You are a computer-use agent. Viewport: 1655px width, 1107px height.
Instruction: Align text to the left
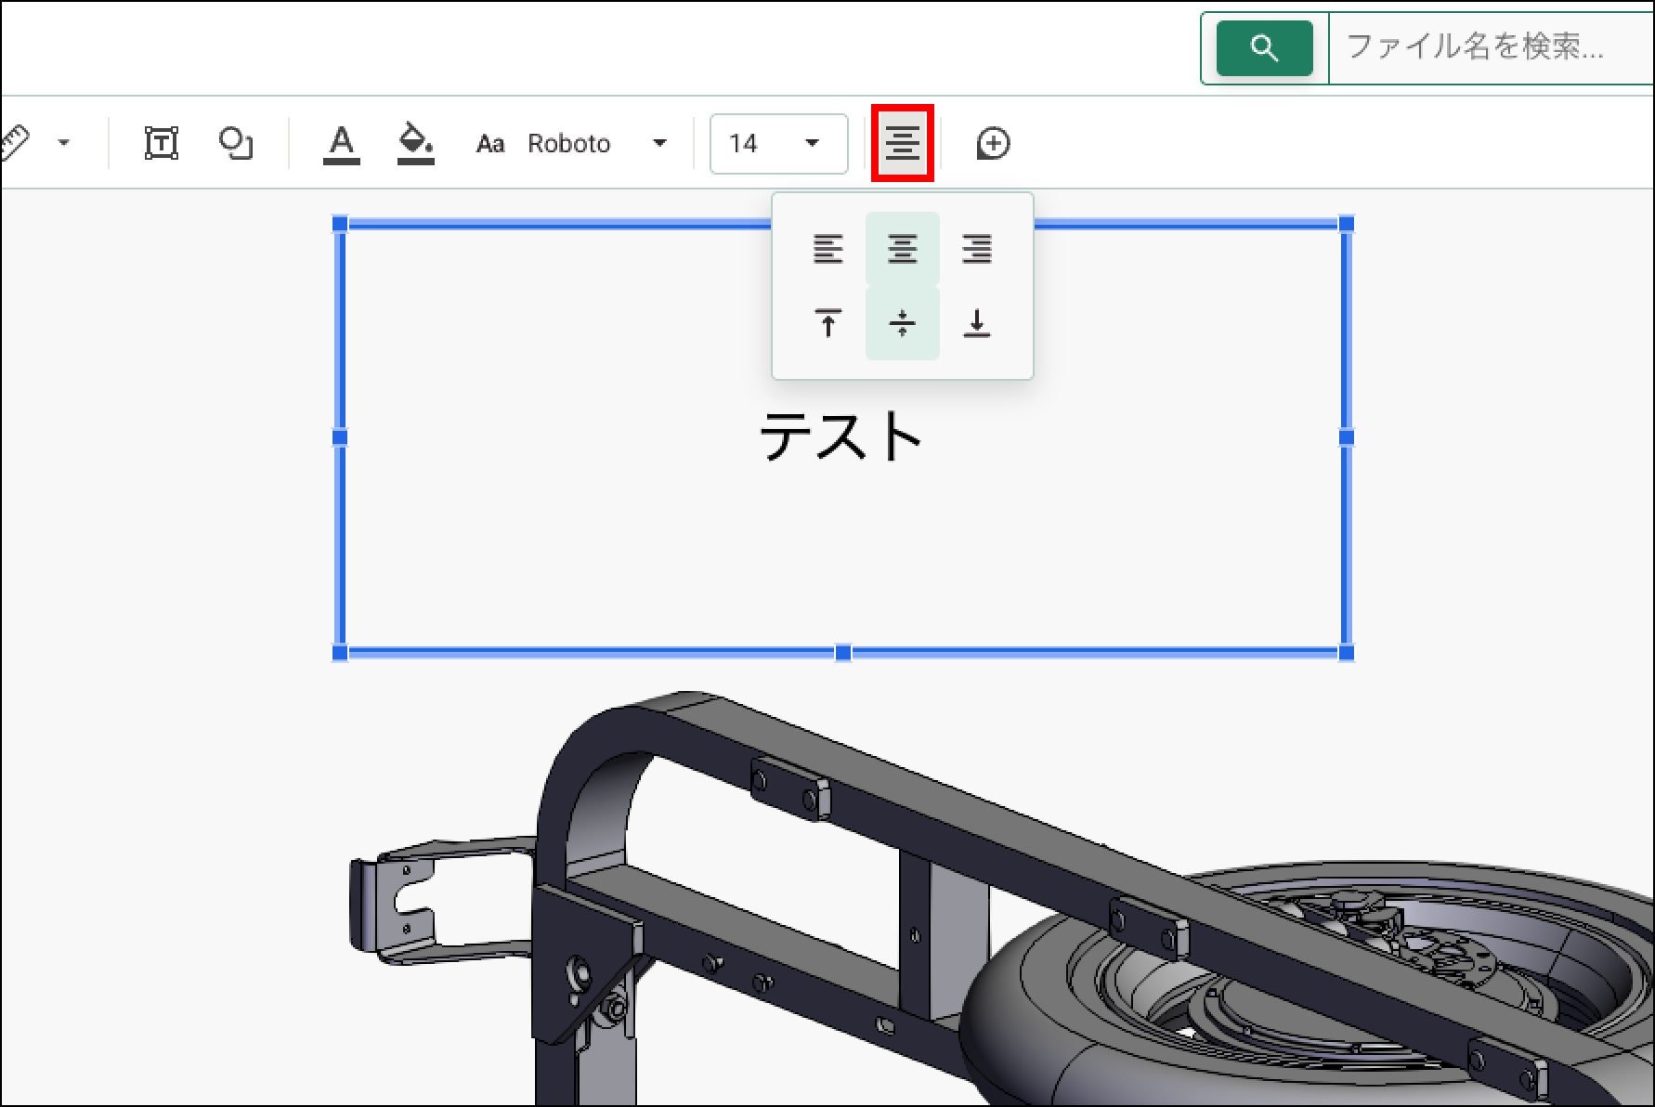click(827, 249)
